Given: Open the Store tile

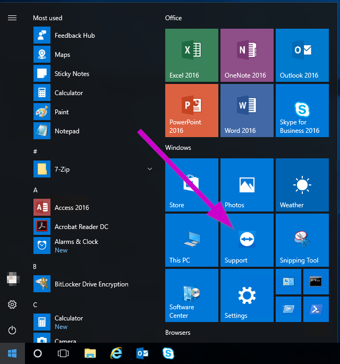Looking at the screenshot, I should click(x=192, y=185).
